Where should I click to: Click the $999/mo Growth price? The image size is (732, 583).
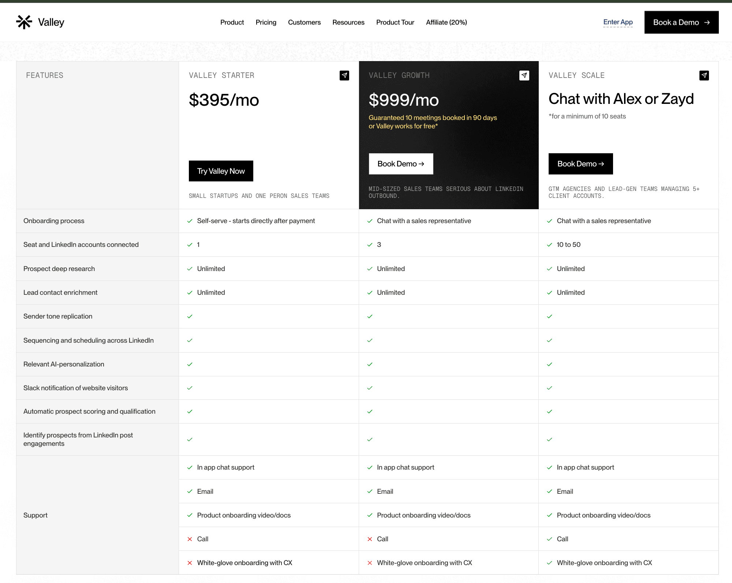point(404,100)
